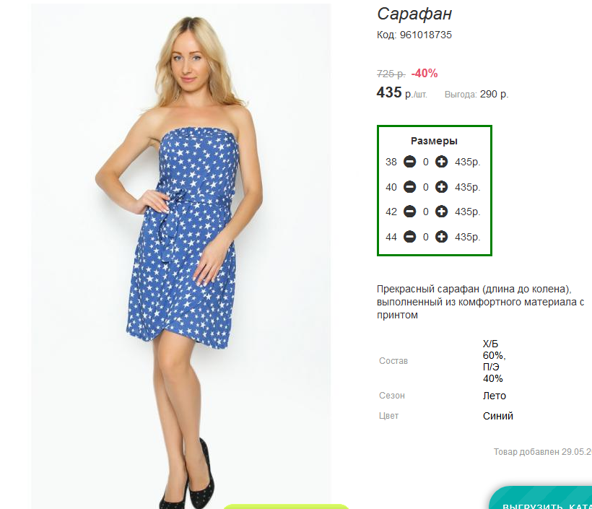Decrease quantity for size 44
This screenshot has width=592, height=509.
(x=409, y=237)
